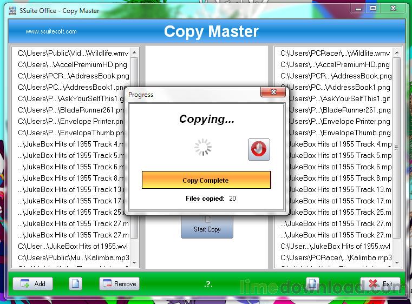The width and height of the screenshot is (412, 304).
Task: Open the www.ssuitesoft.com link
Action: click(51, 31)
